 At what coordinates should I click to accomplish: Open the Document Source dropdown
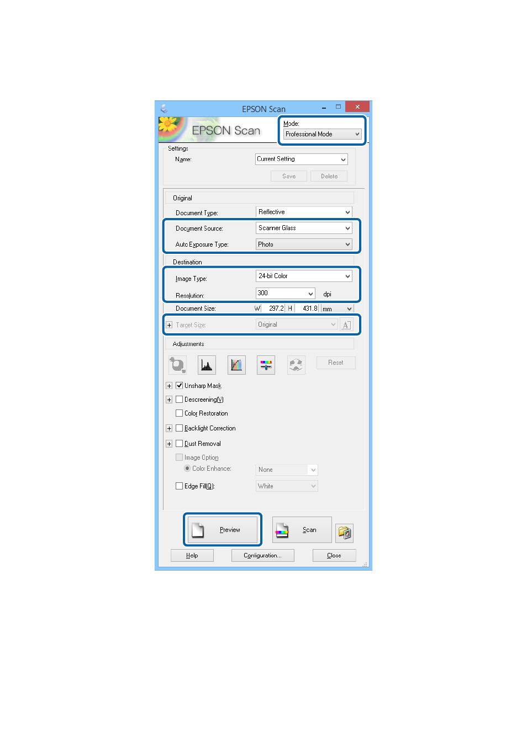pos(304,228)
